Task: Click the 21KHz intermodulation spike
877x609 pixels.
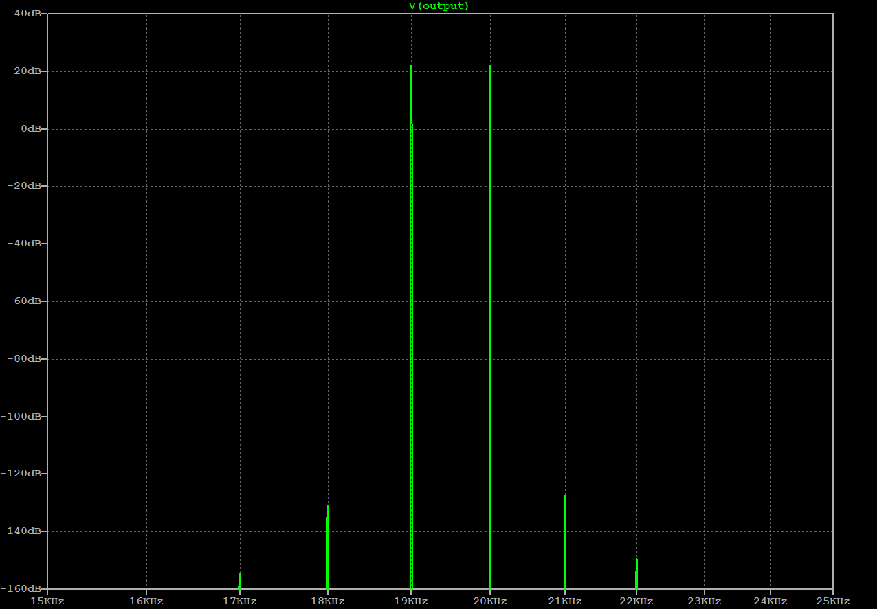Action: pyautogui.click(x=565, y=542)
